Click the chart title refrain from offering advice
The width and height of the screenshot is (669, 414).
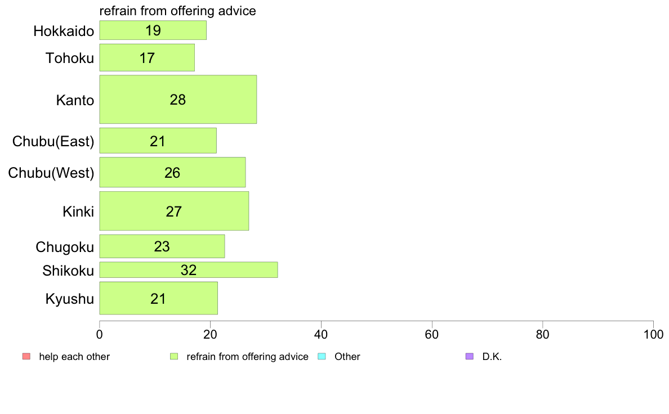pos(177,11)
